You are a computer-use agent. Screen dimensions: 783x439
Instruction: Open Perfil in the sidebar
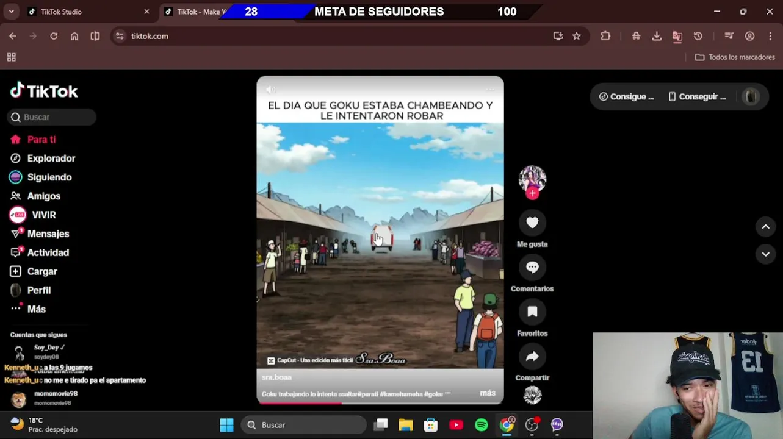click(31, 291)
